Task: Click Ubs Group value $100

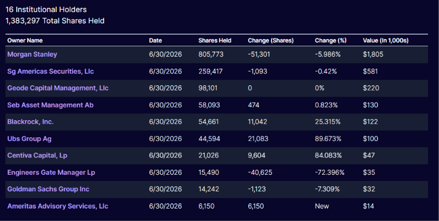Action: click(x=370, y=139)
